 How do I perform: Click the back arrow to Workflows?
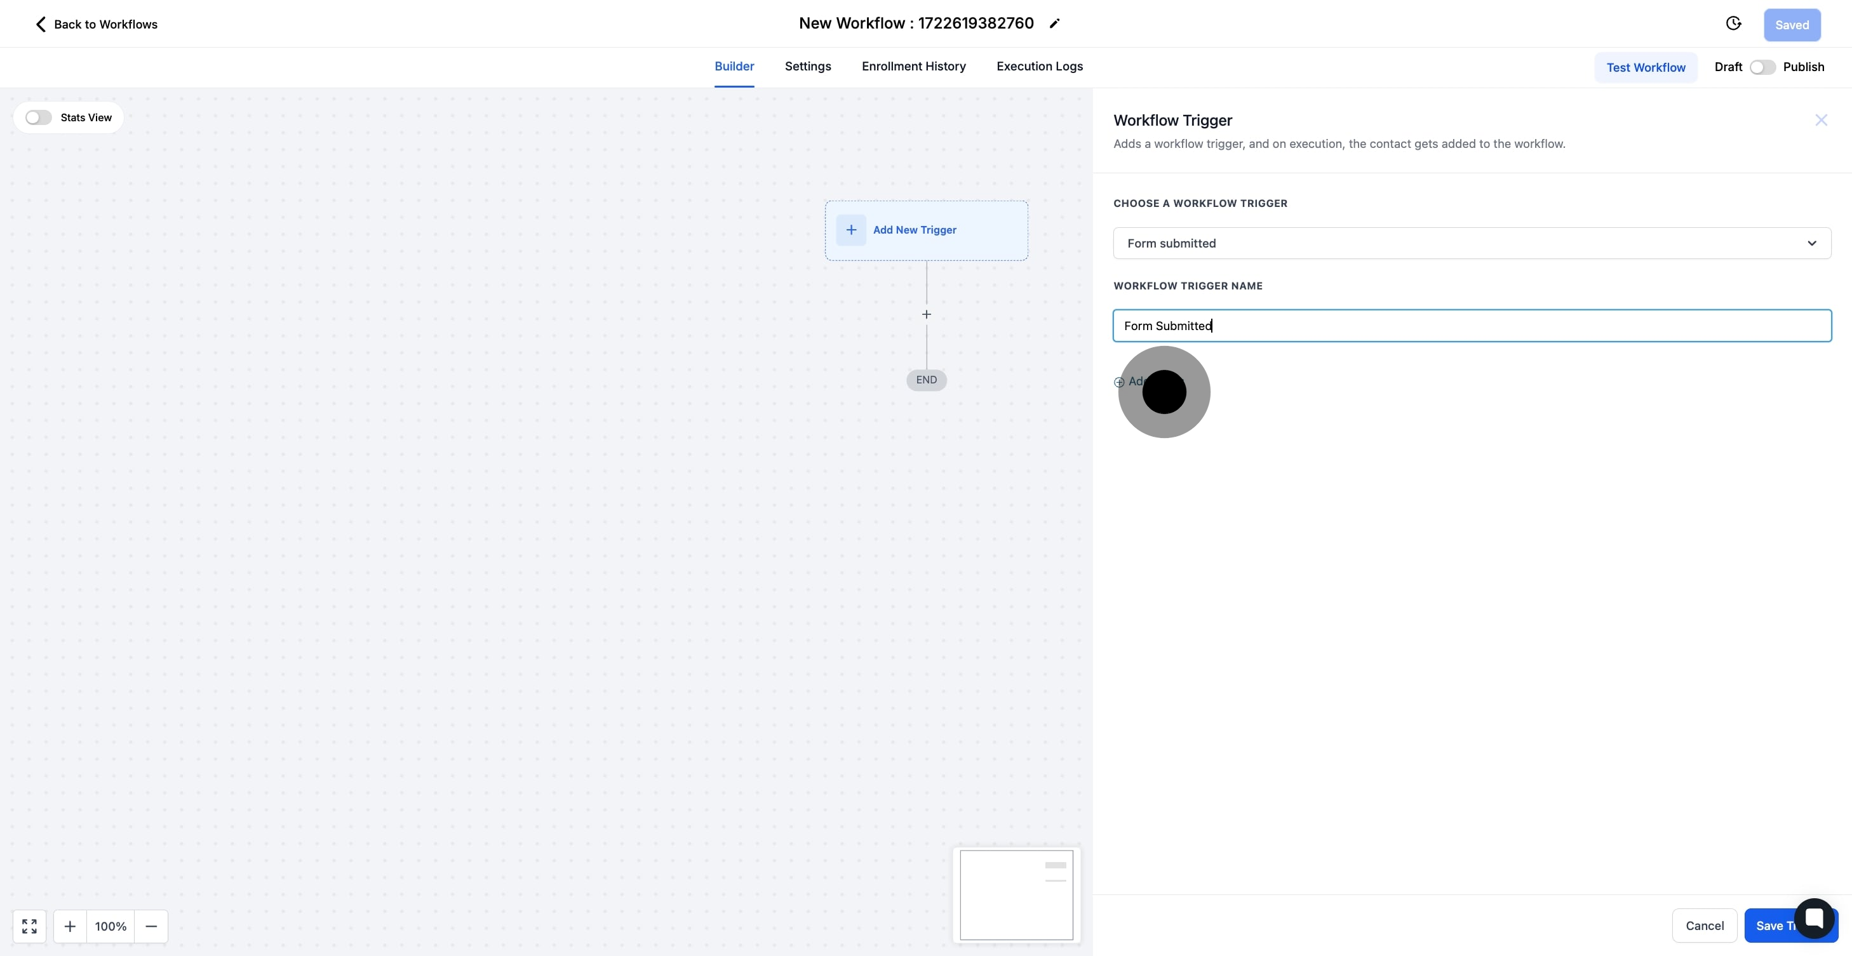tap(41, 24)
